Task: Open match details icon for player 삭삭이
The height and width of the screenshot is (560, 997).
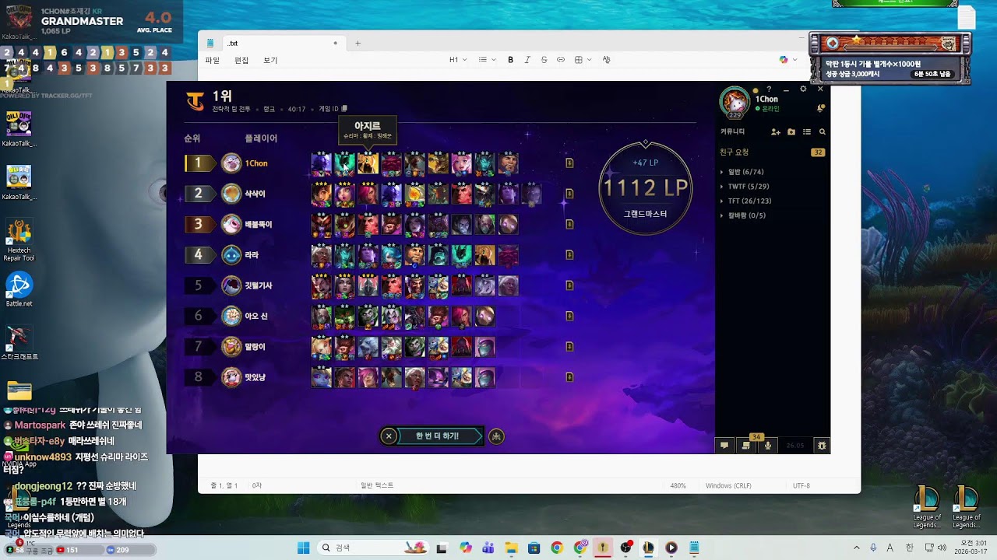Action: pos(569,194)
